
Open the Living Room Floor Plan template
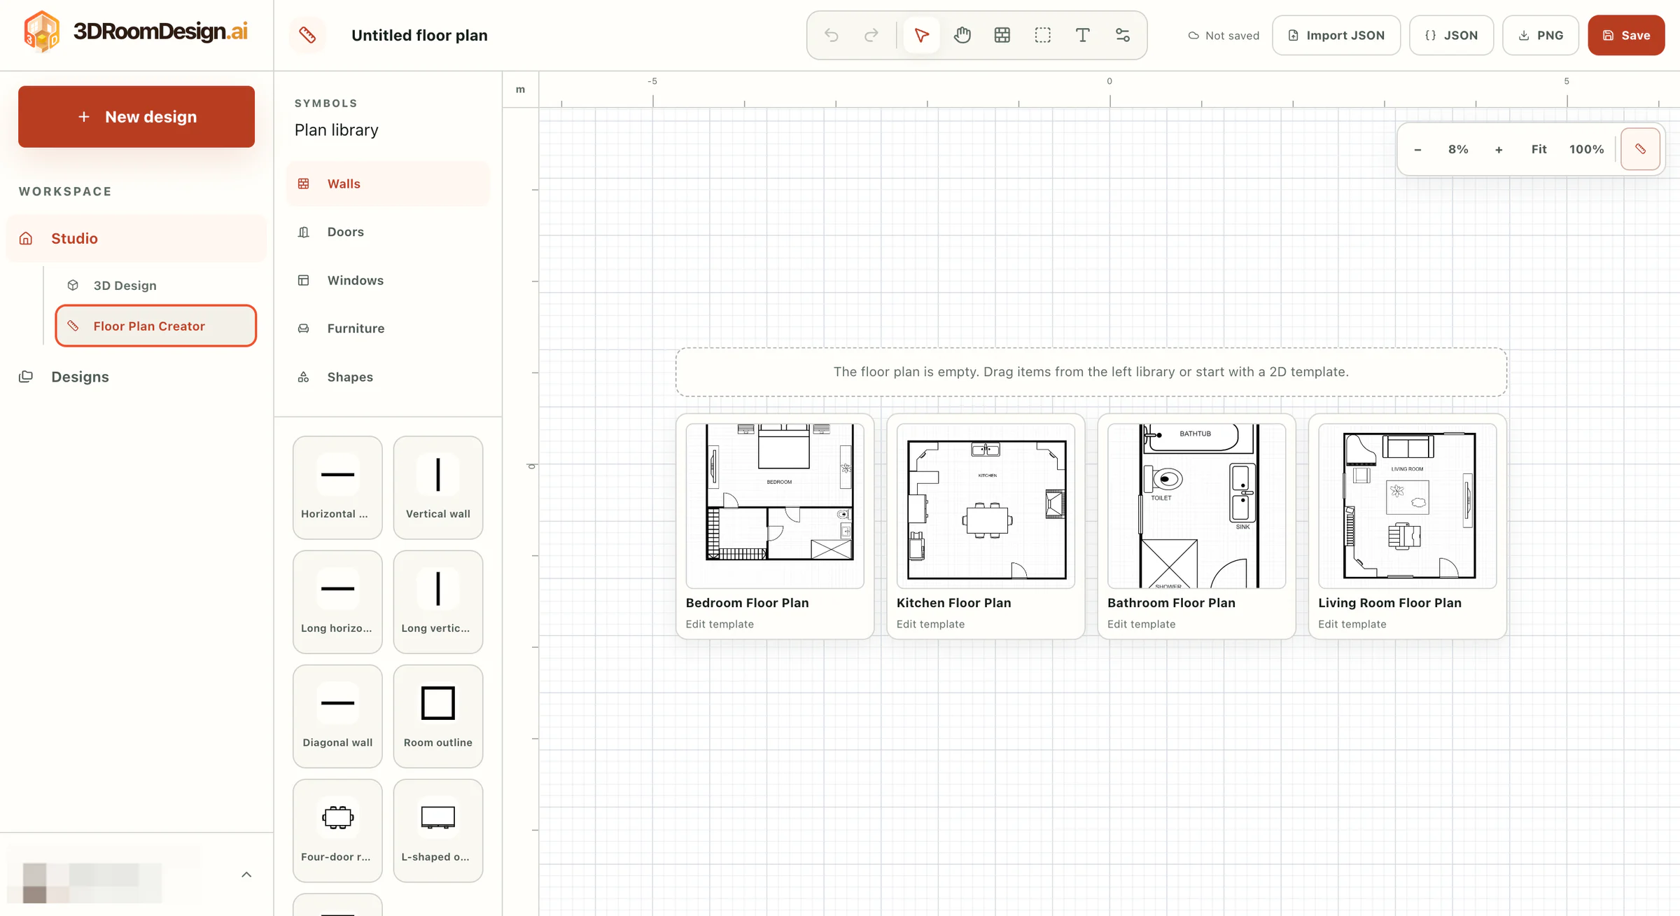[1407, 526]
